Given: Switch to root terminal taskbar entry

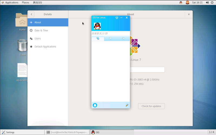Looking at the screenshot, I should click(67, 132).
